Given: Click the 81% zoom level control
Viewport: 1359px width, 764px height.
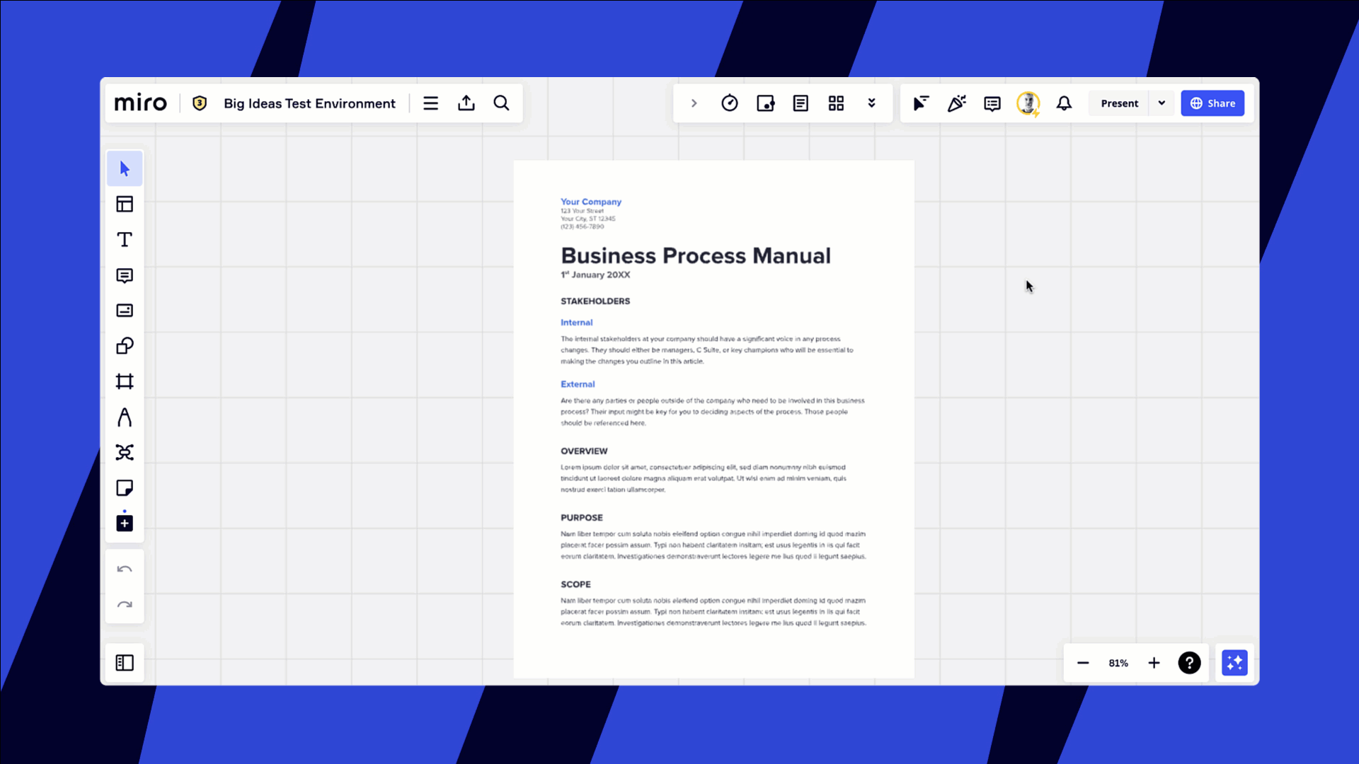Looking at the screenshot, I should 1118,663.
